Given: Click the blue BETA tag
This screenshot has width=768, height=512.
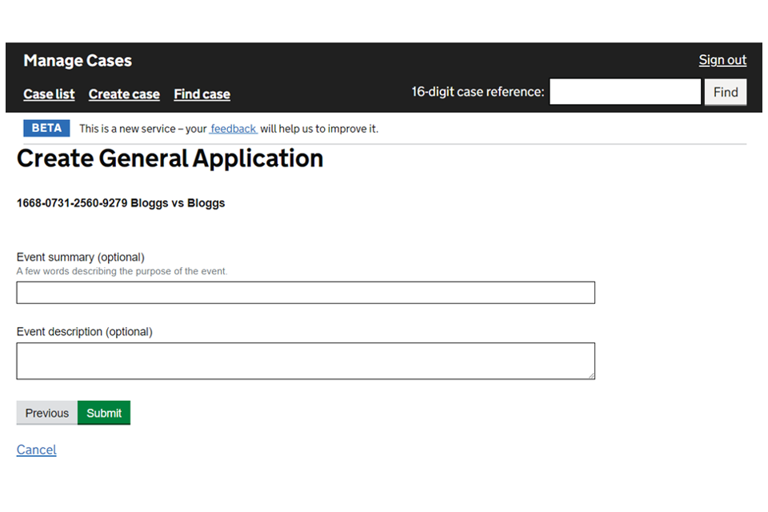Looking at the screenshot, I should click(x=46, y=129).
